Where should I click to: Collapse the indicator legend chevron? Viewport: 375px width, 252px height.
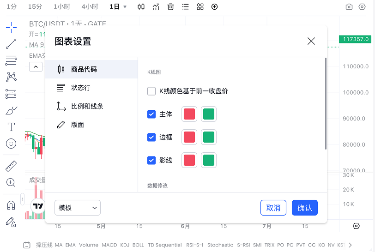tap(36, 67)
